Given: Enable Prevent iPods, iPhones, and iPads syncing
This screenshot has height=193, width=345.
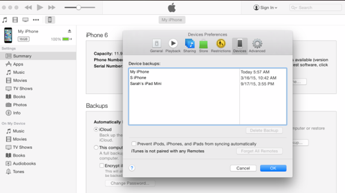Looking at the screenshot, I should pyautogui.click(x=134, y=144).
